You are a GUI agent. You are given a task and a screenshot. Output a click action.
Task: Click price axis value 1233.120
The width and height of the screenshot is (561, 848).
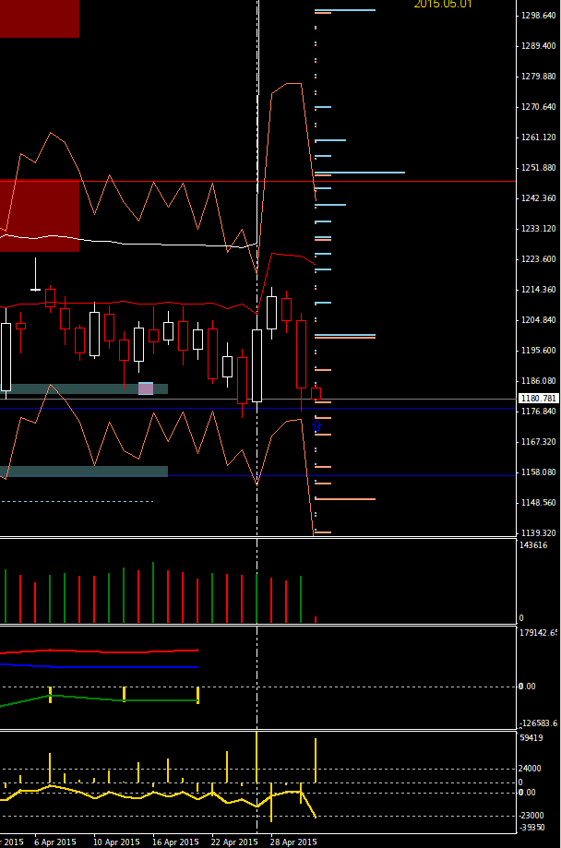pos(538,229)
